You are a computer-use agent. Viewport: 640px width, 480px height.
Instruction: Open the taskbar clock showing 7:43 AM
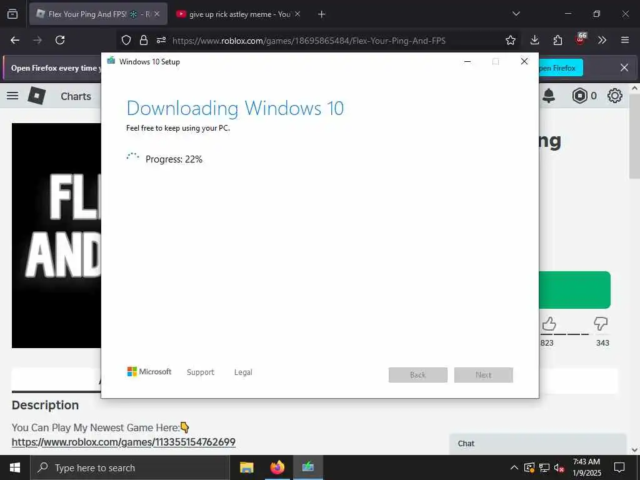pyautogui.click(x=586, y=467)
